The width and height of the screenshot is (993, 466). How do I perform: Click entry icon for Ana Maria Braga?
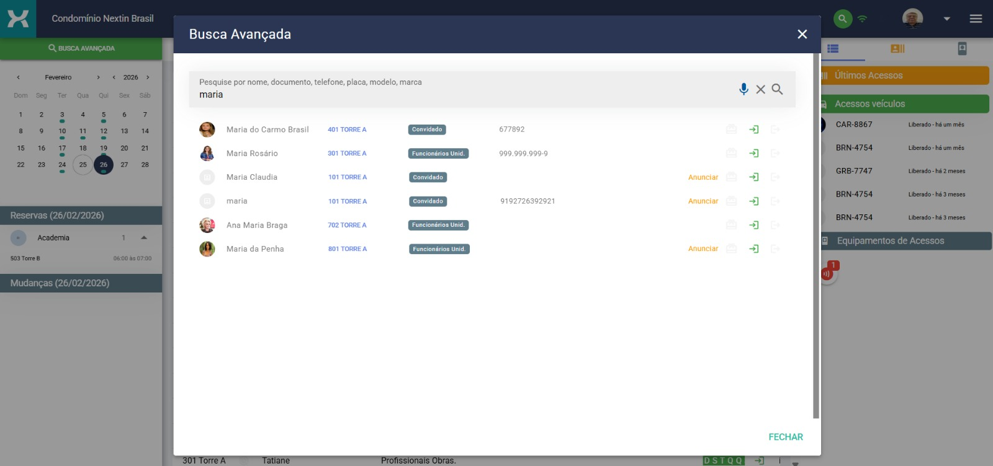click(x=753, y=225)
